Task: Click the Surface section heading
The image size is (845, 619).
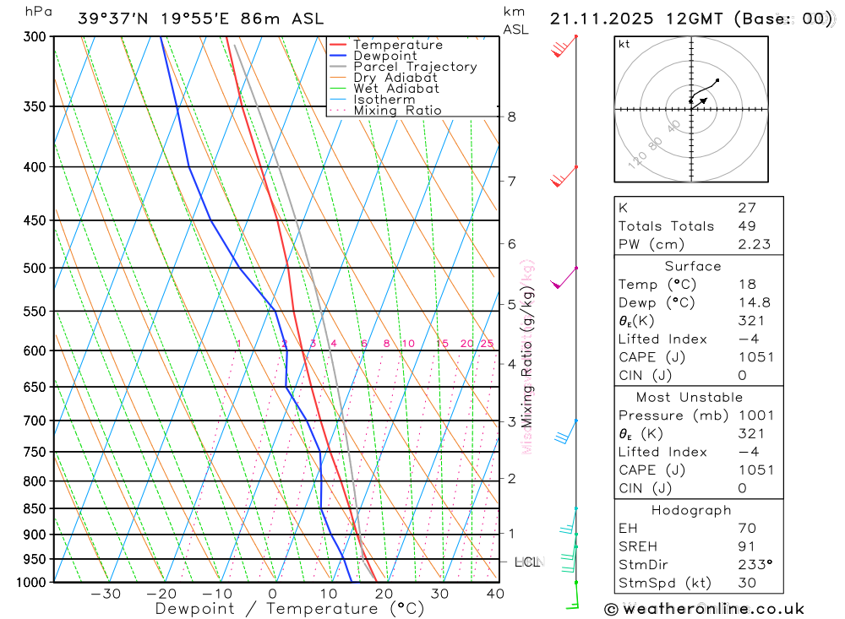Action: 693,266
